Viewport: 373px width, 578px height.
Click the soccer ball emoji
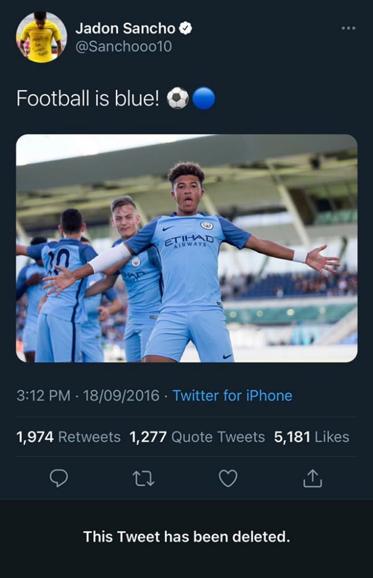[x=178, y=99]
